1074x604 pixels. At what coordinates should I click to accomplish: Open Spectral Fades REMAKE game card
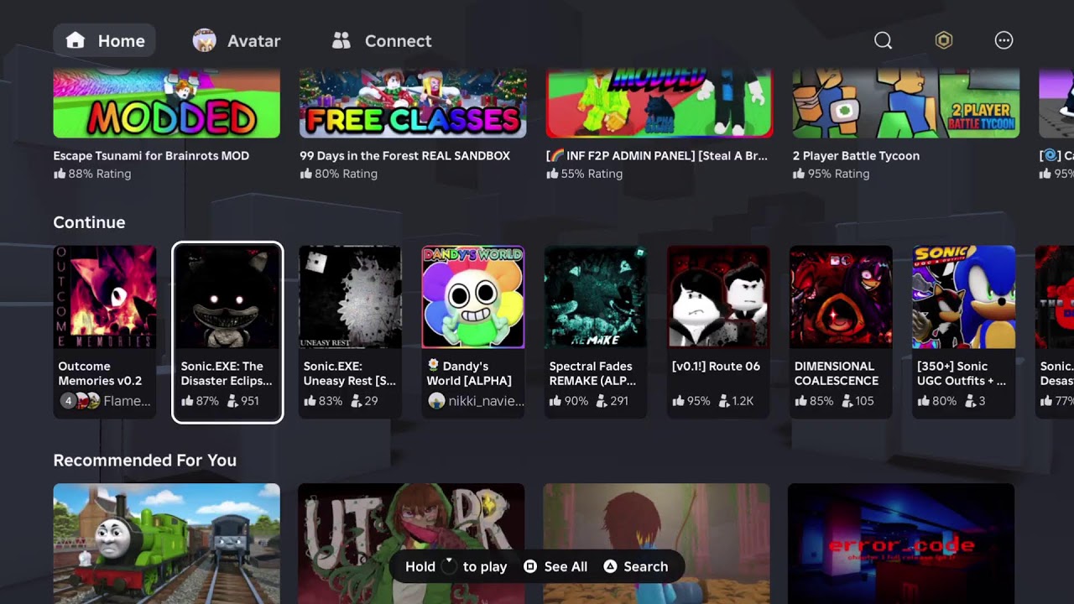coord(596,332)
